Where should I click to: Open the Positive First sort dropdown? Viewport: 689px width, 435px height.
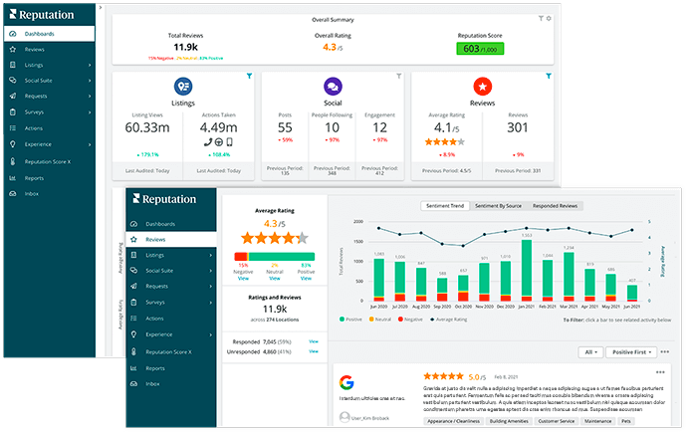click(630, 352)
